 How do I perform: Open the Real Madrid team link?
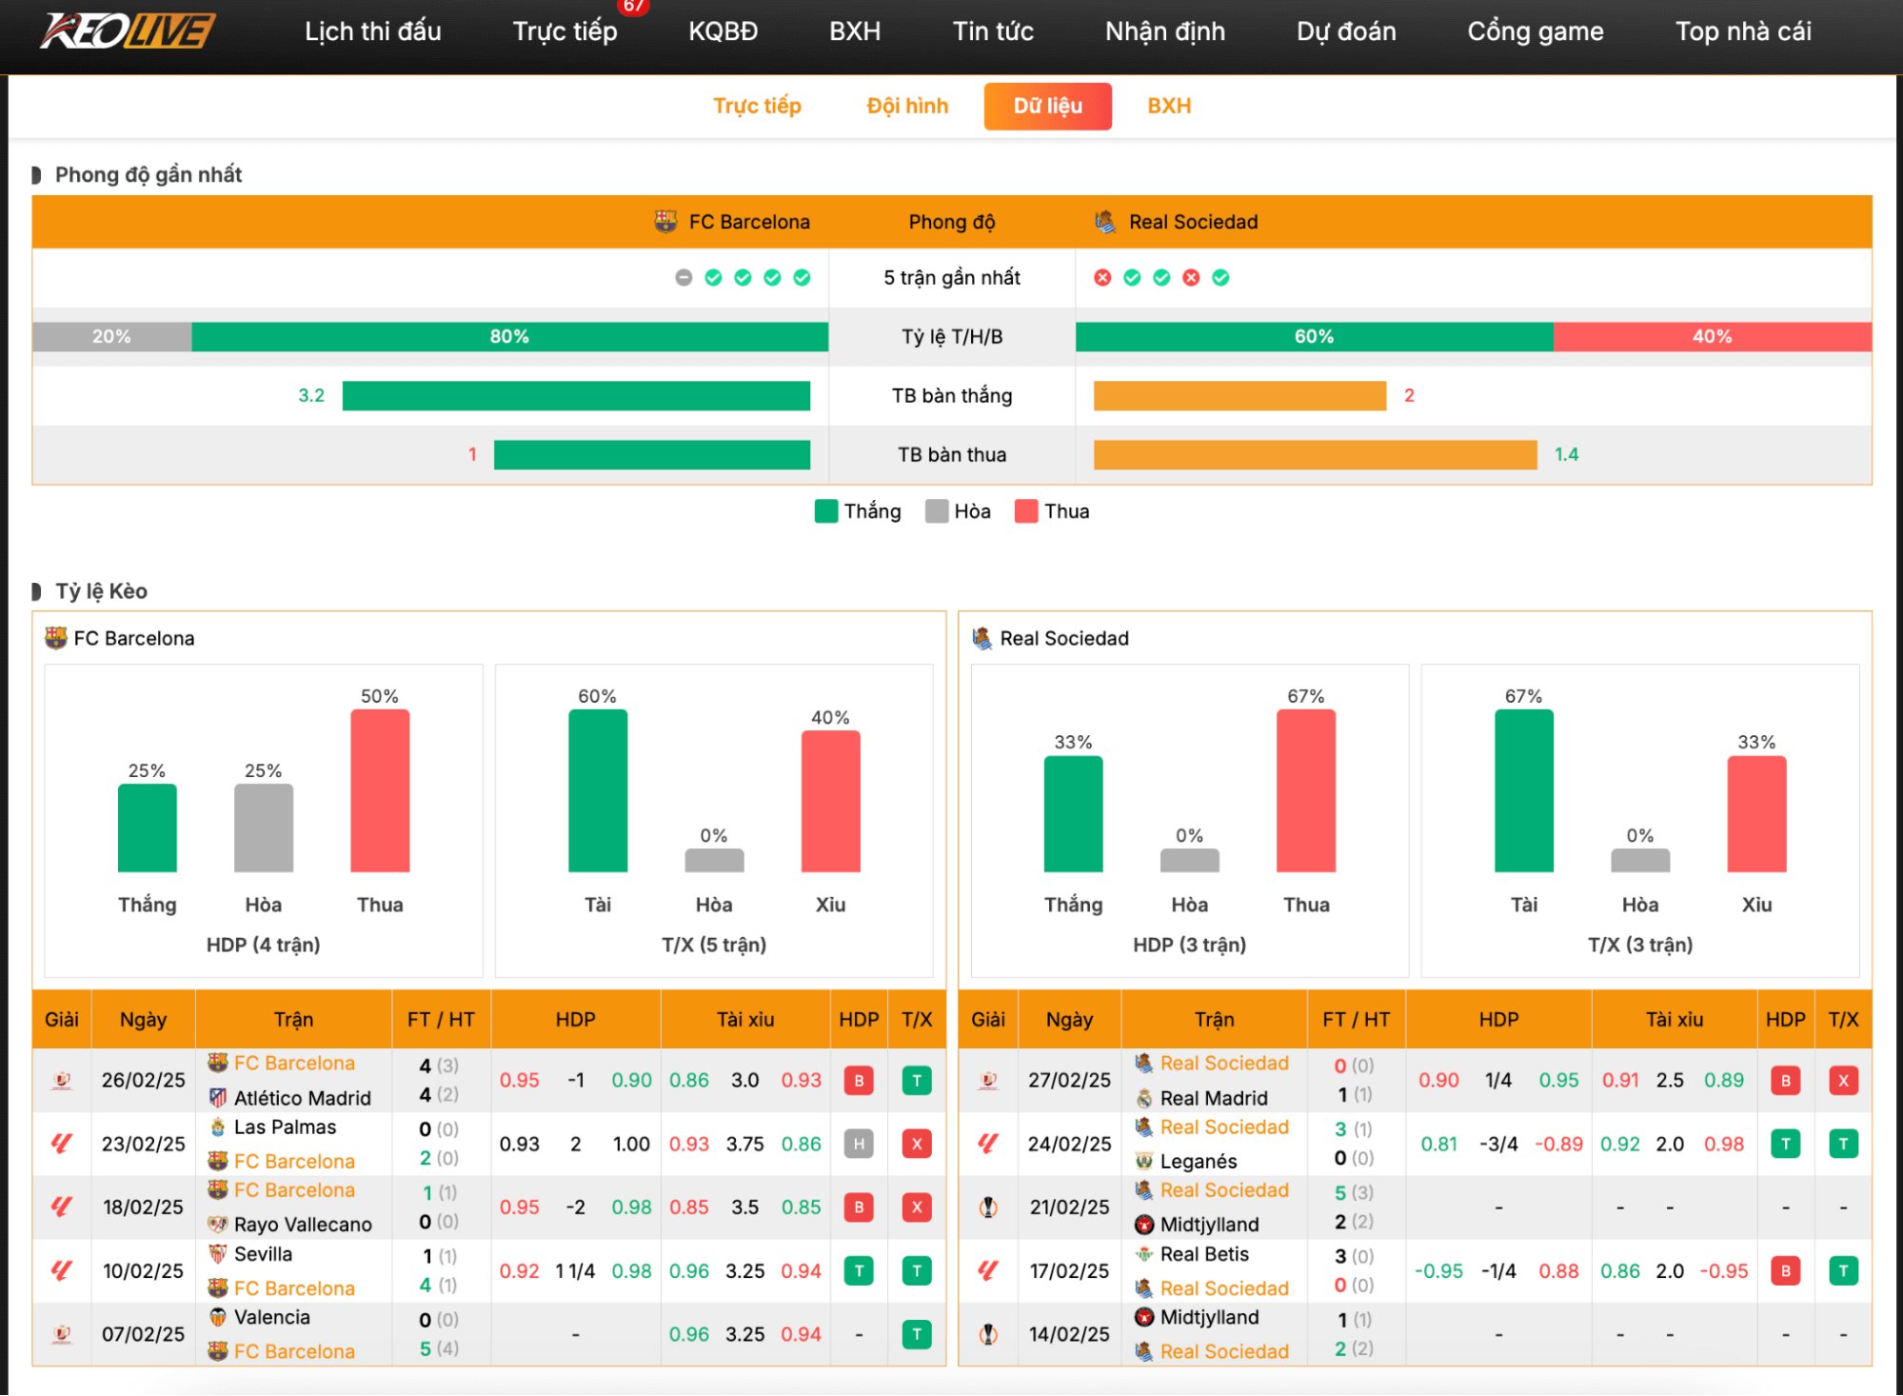1214,1098
